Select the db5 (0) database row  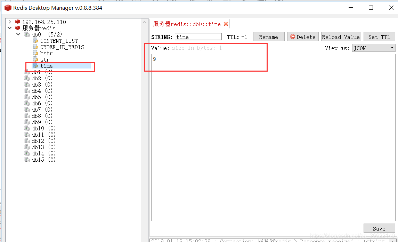pos(42,97)
